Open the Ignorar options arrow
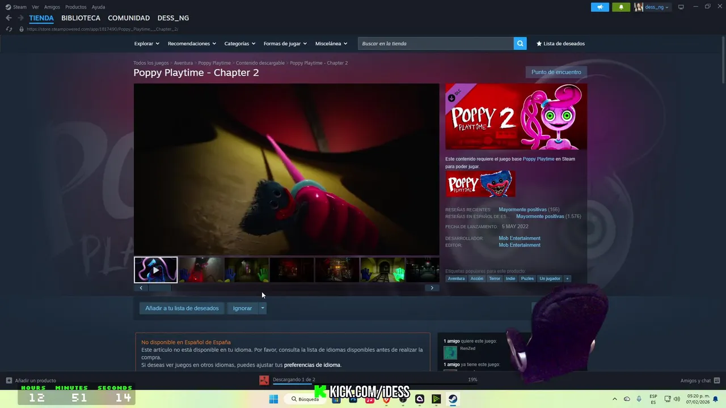This screenshot has height=408, width=726. click(x=263, y=308)
